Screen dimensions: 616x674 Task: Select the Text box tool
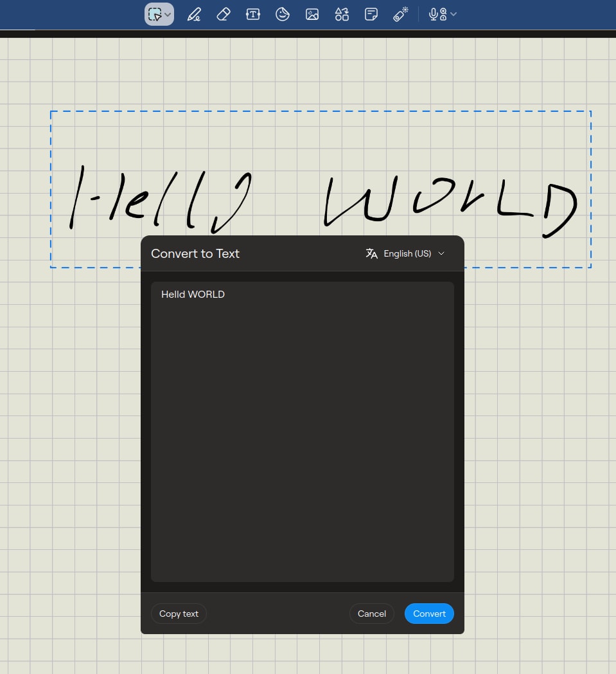pos(253,14)
